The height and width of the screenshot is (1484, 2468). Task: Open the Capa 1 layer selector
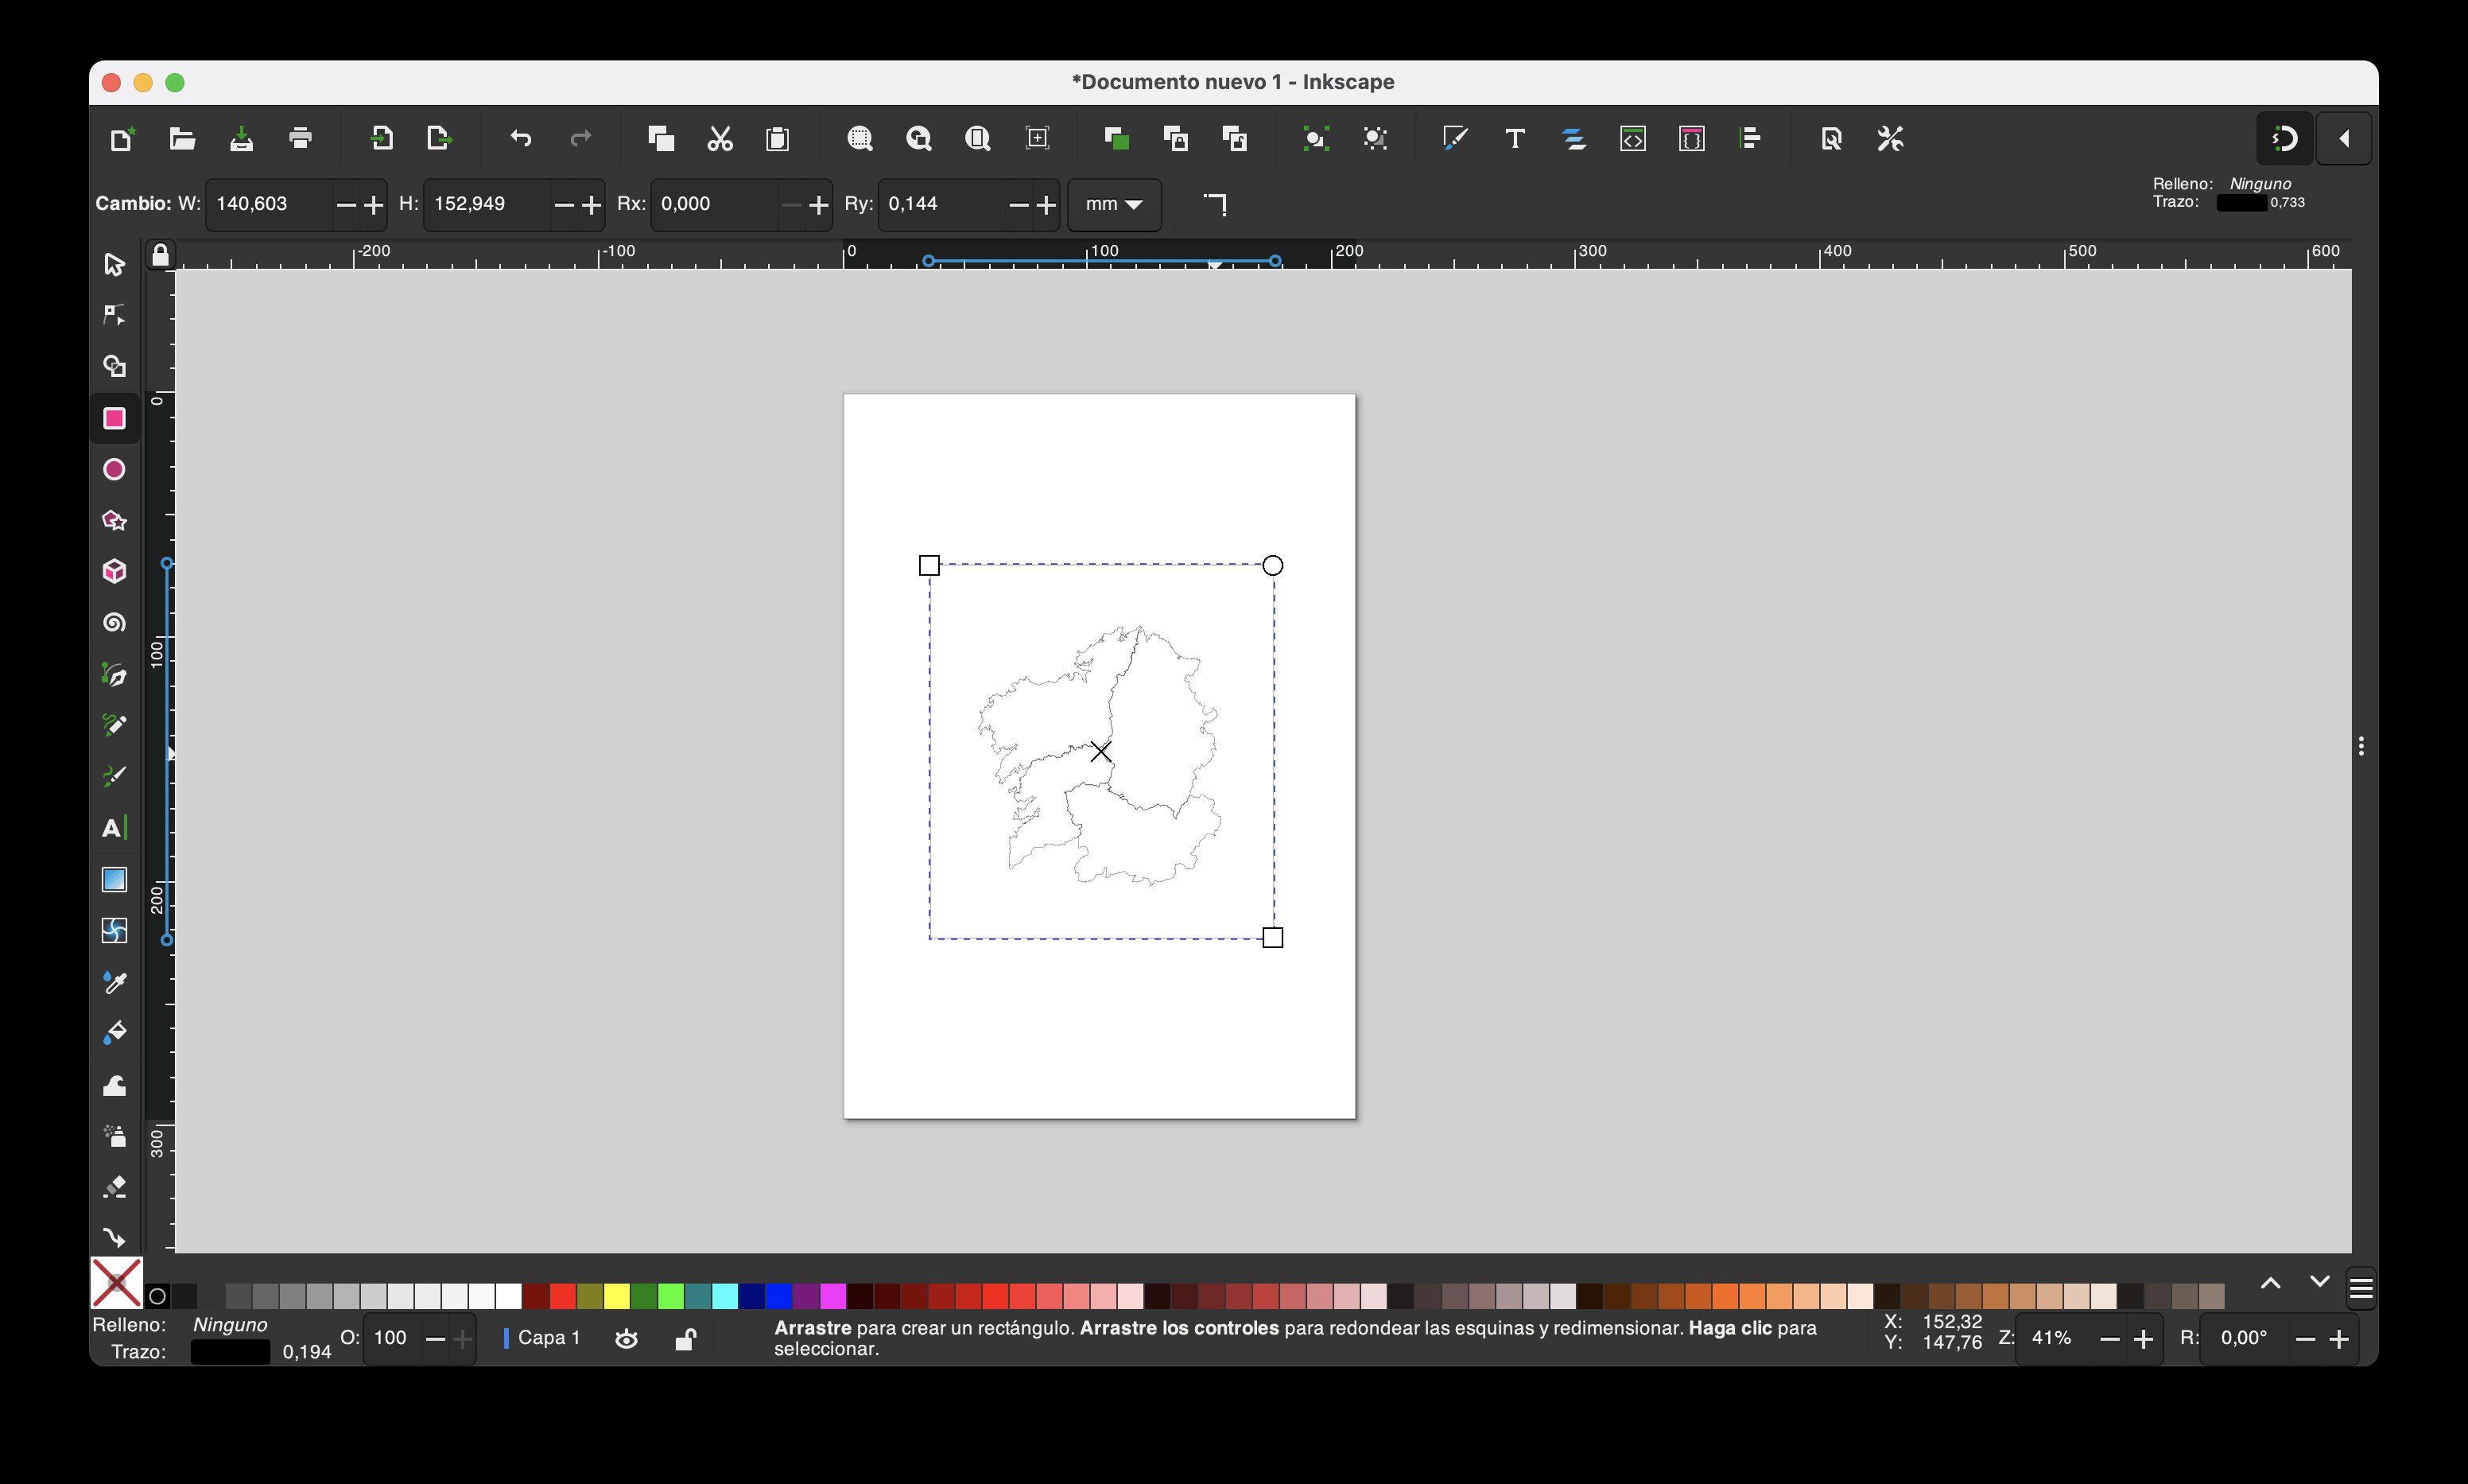point(543,1338)
